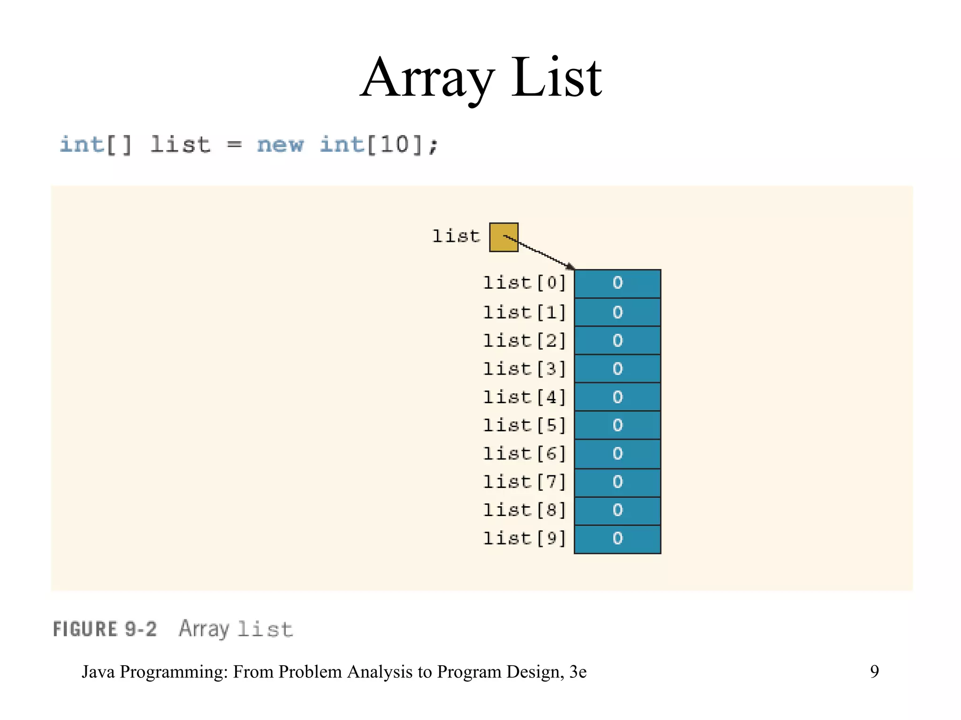Screen dimensions: 961x720
Task: Click the blue cell next to list[1]
Action: (618, 312)
